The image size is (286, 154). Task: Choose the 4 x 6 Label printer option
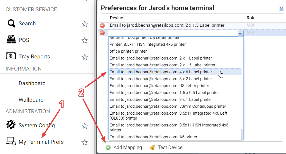pos(161,72)
